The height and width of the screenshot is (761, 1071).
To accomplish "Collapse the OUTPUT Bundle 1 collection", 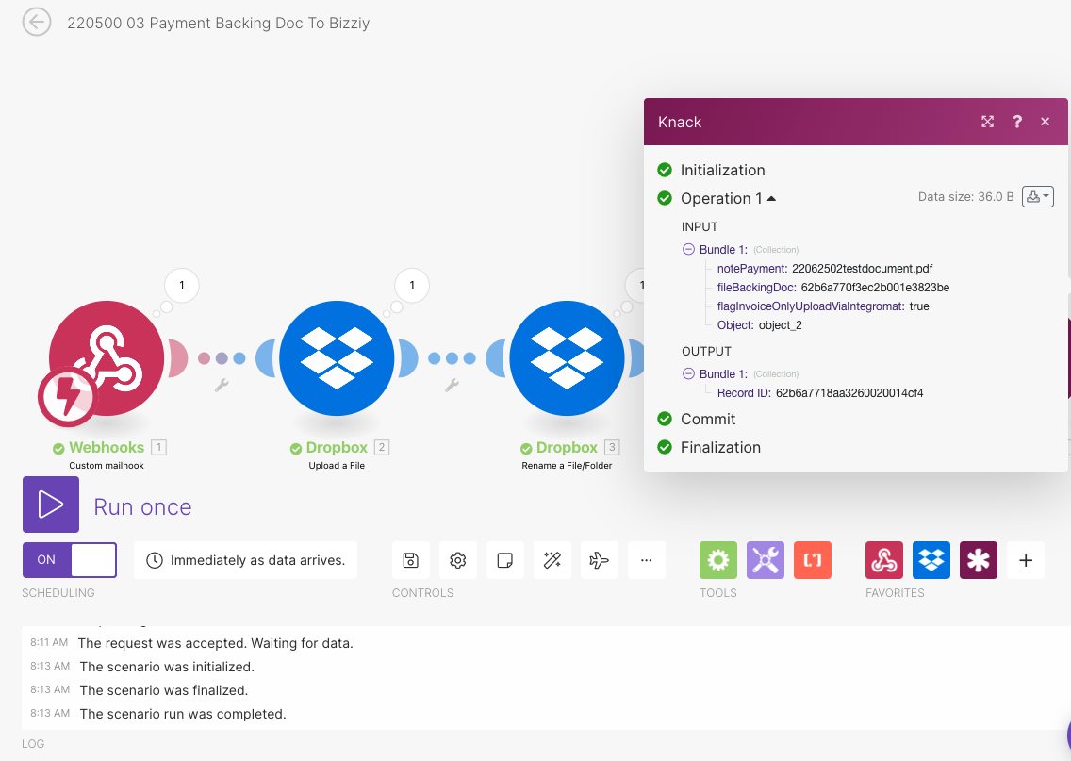I will click(x=688, y=373).
